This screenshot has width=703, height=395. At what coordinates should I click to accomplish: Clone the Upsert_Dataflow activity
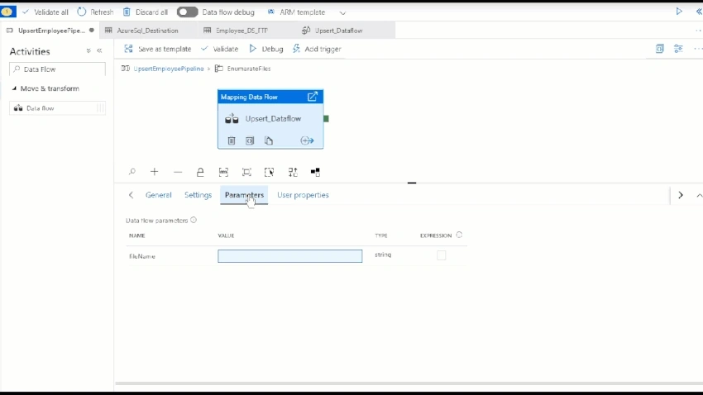(269, 140)
